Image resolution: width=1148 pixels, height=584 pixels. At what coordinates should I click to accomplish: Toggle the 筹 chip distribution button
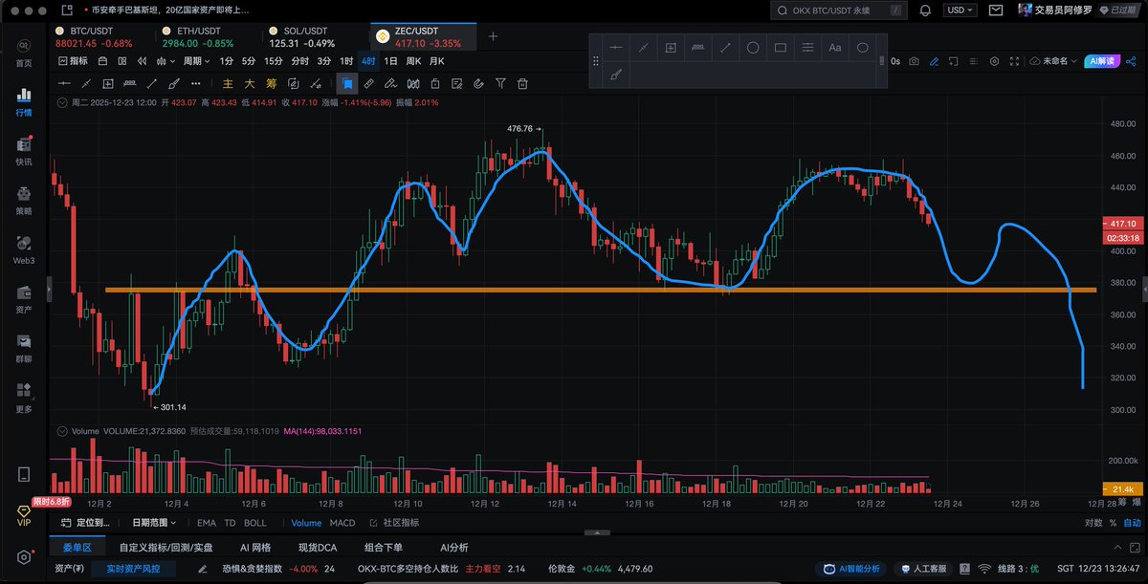pyautogui.click(x=271, y=84)
